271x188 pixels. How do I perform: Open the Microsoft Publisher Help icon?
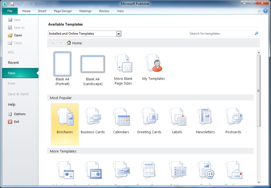265,11
